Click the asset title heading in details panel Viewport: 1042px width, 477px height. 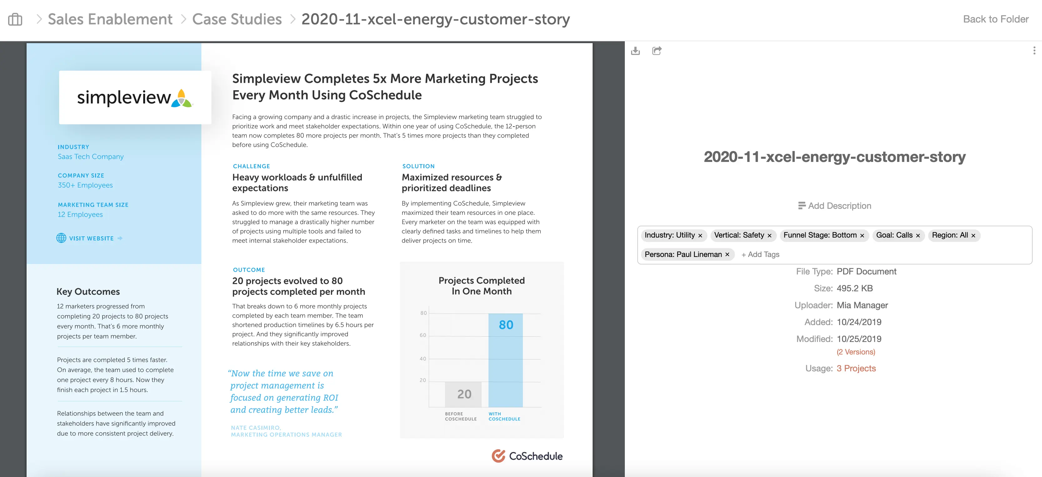[834, 157]
